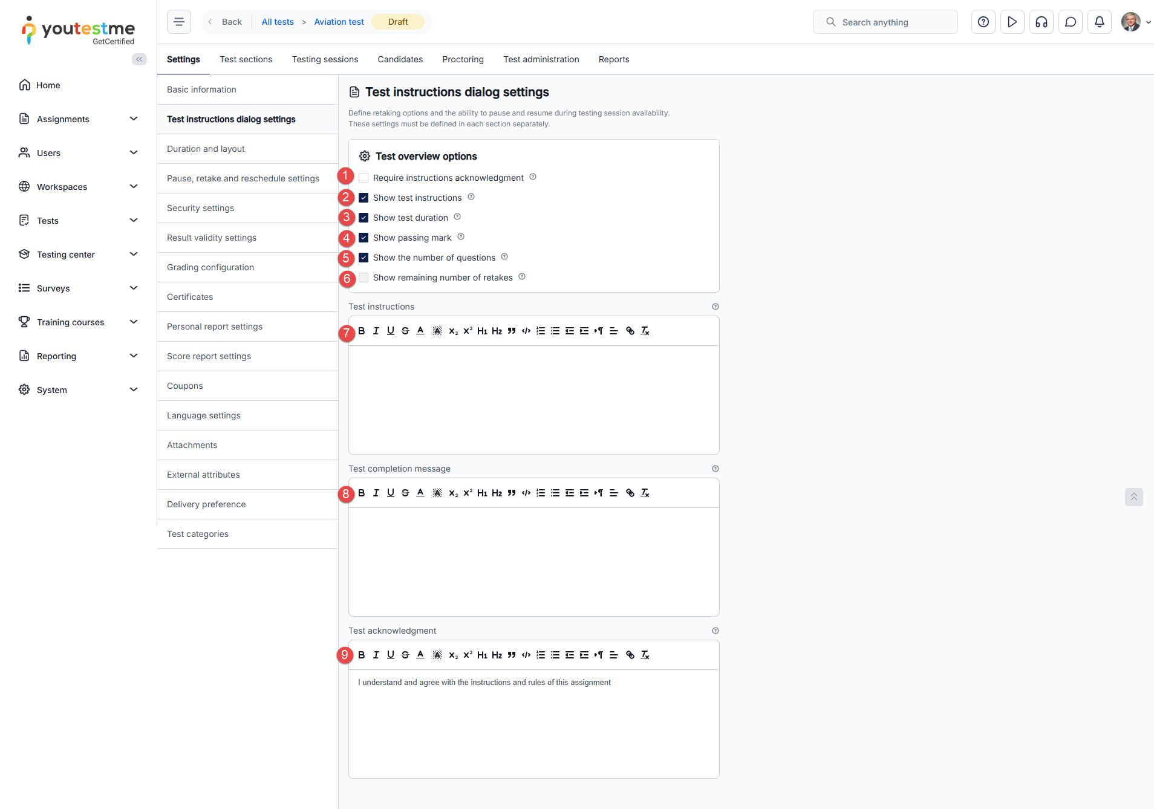Open the chat bubble icon
This screenshot has width=1154, height=809.
coord(1071,22)
